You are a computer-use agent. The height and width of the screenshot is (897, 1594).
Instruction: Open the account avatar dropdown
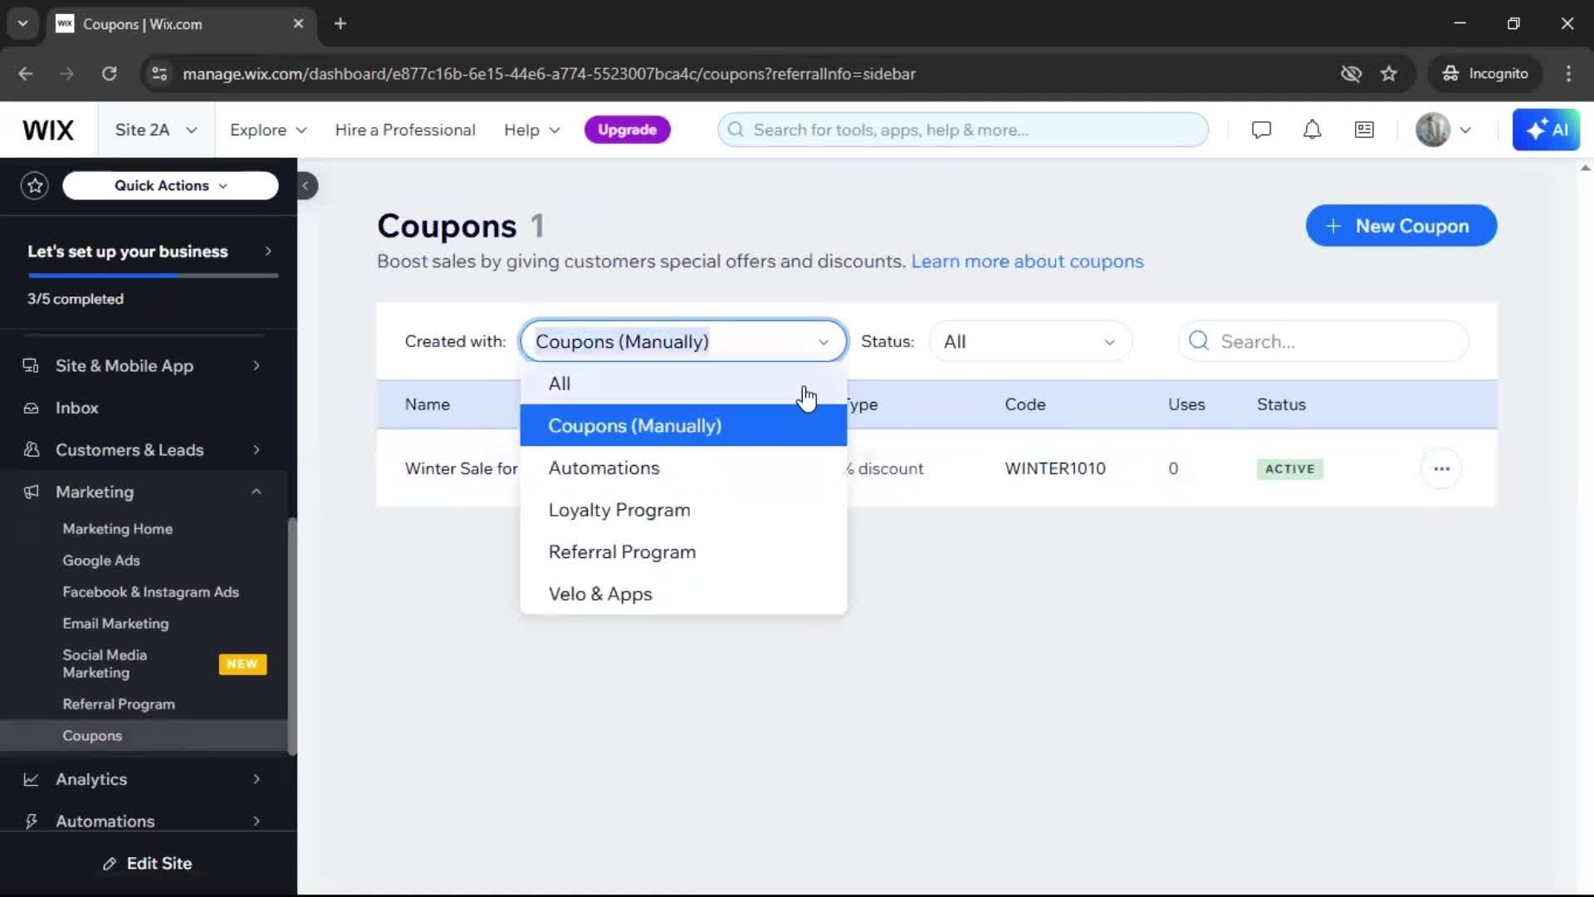click(x=1444, y=130)
